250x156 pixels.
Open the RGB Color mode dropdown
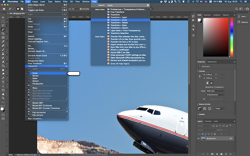point(216,91)
